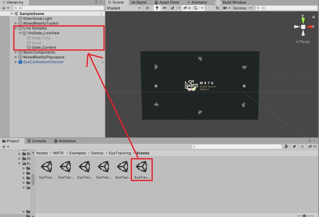Viewport: 319px width, 217px height.
Task: Expand the MixedRealityToolkit object
Action: [x=16, y=23]
